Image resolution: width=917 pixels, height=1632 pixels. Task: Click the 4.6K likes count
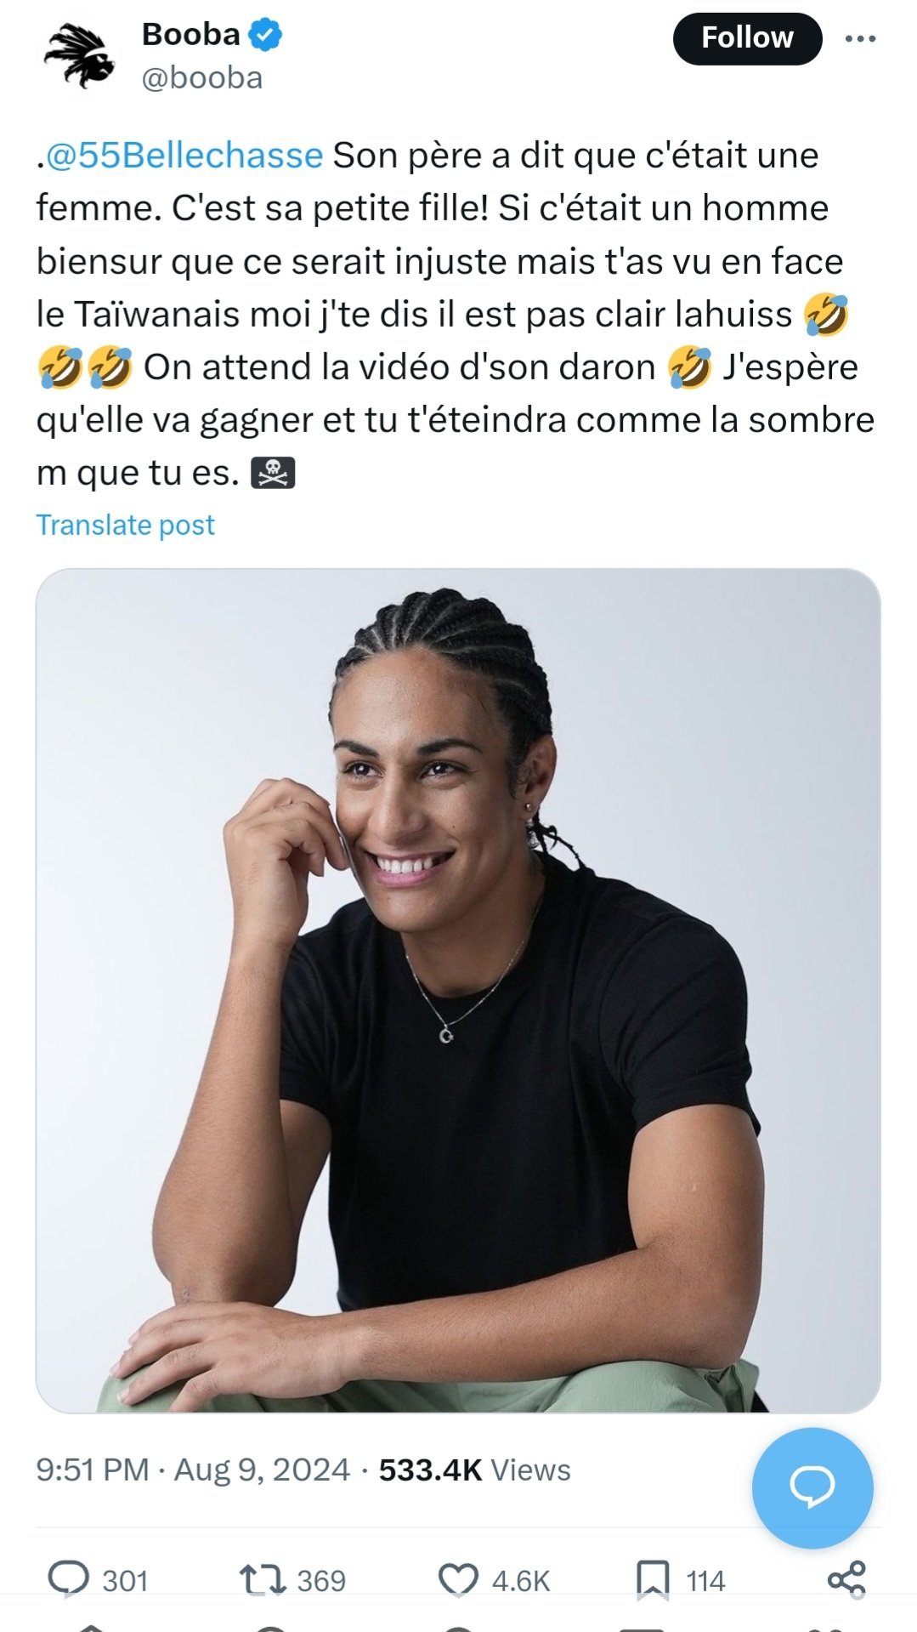click(521, 1581)
